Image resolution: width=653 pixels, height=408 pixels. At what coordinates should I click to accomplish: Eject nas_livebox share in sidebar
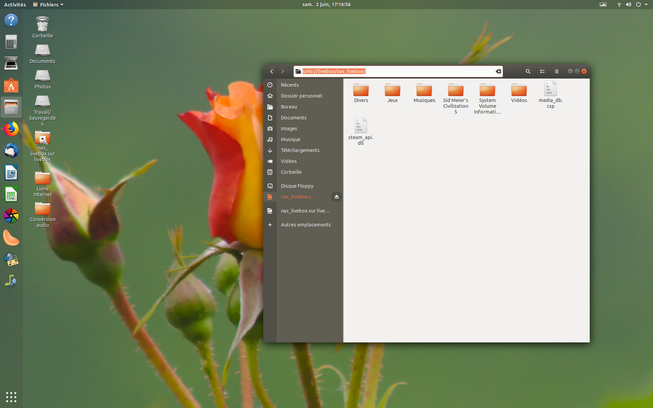337,197
